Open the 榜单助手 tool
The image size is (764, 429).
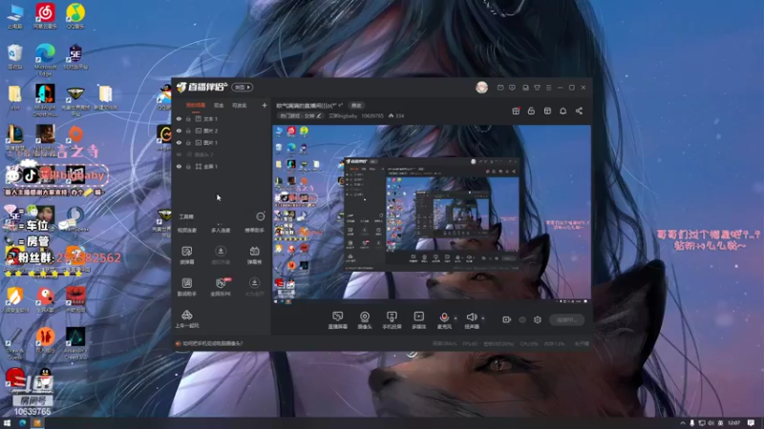click(x=254, y=230)
